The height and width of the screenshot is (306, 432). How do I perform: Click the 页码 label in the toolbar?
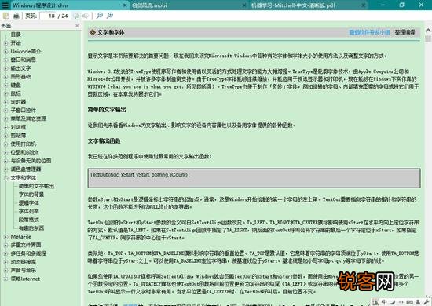point(31,16)
